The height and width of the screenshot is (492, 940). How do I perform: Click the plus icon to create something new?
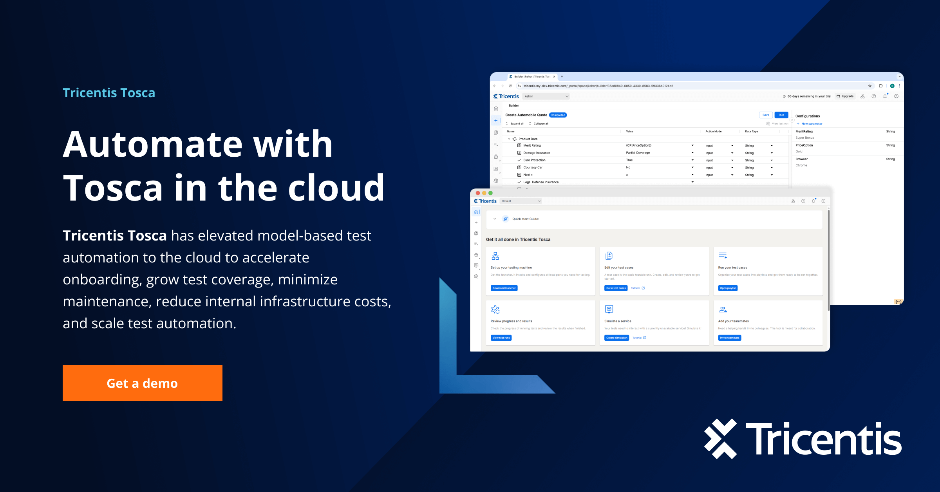[476, 222]
